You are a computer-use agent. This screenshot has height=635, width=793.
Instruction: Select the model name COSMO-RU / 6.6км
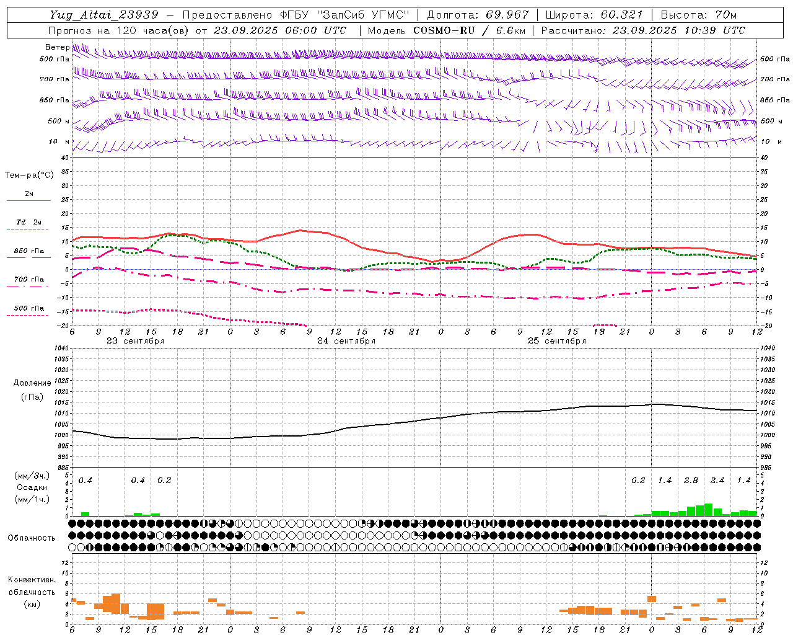(470, 30)
